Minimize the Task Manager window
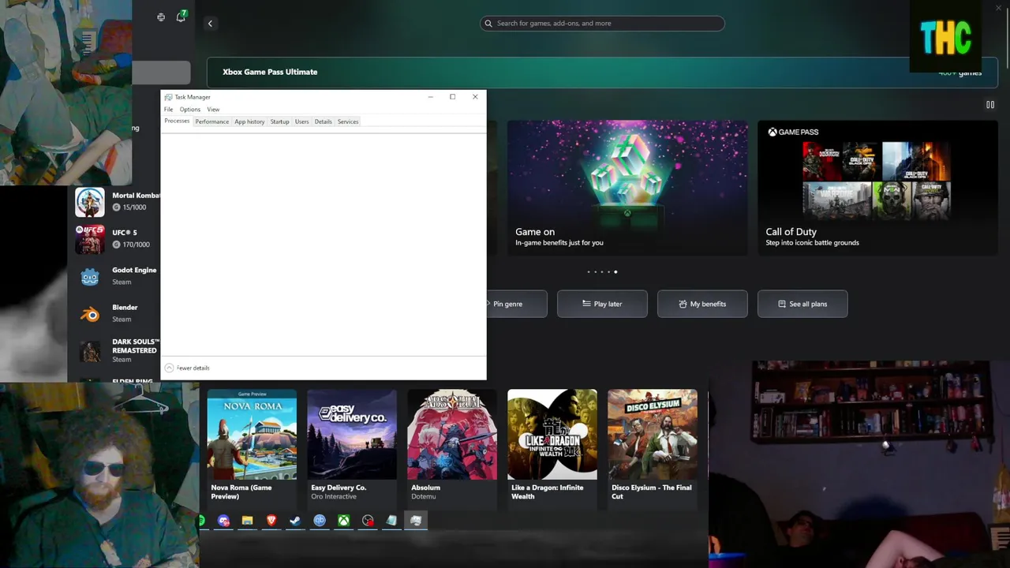Image resolution: width=1010 pixels, height=568 pixels. pos(430,97)
